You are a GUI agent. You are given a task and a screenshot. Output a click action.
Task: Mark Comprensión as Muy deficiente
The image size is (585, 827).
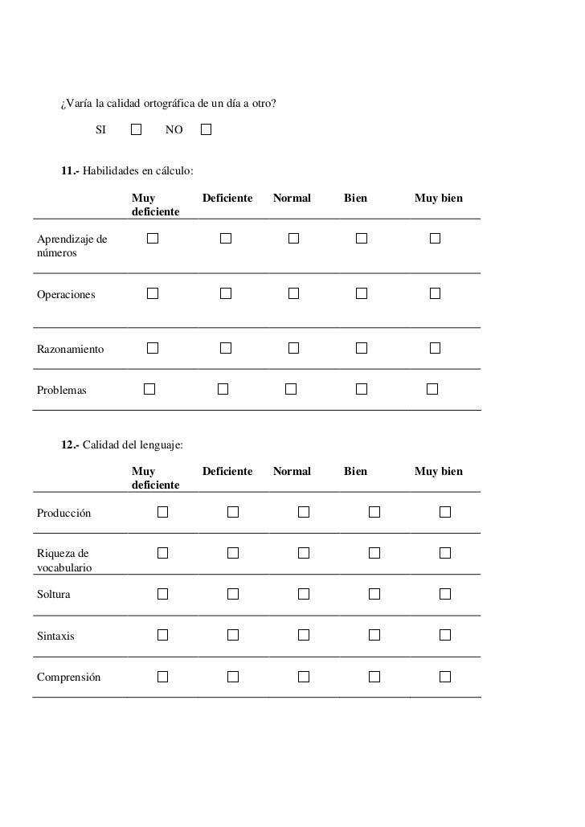click(x=163, y=677)
